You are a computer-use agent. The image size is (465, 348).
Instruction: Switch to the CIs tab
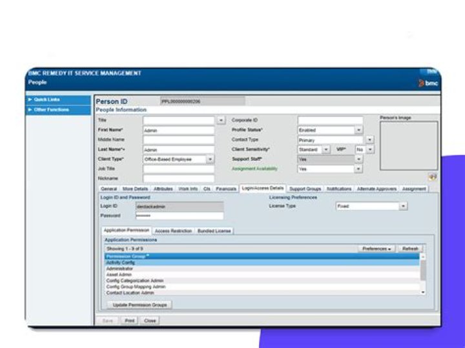(x=207, y=189)
